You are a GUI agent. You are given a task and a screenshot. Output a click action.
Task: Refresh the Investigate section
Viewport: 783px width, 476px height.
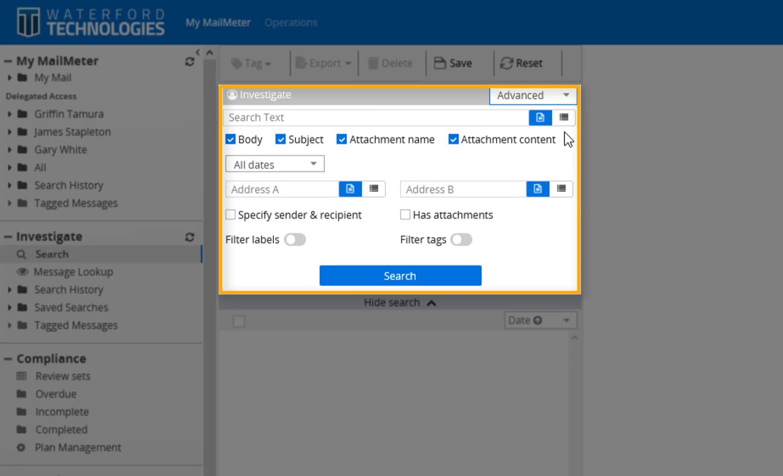(x=190, y=237)
